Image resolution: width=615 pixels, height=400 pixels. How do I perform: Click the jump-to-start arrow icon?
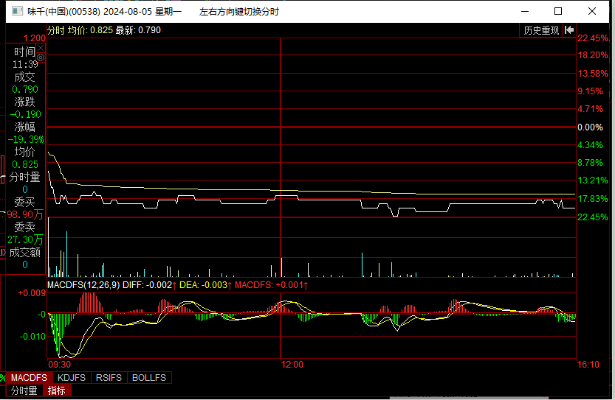569,30
